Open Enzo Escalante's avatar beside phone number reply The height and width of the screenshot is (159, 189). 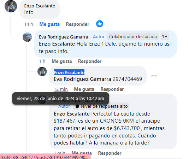click(x=42, y=71)
